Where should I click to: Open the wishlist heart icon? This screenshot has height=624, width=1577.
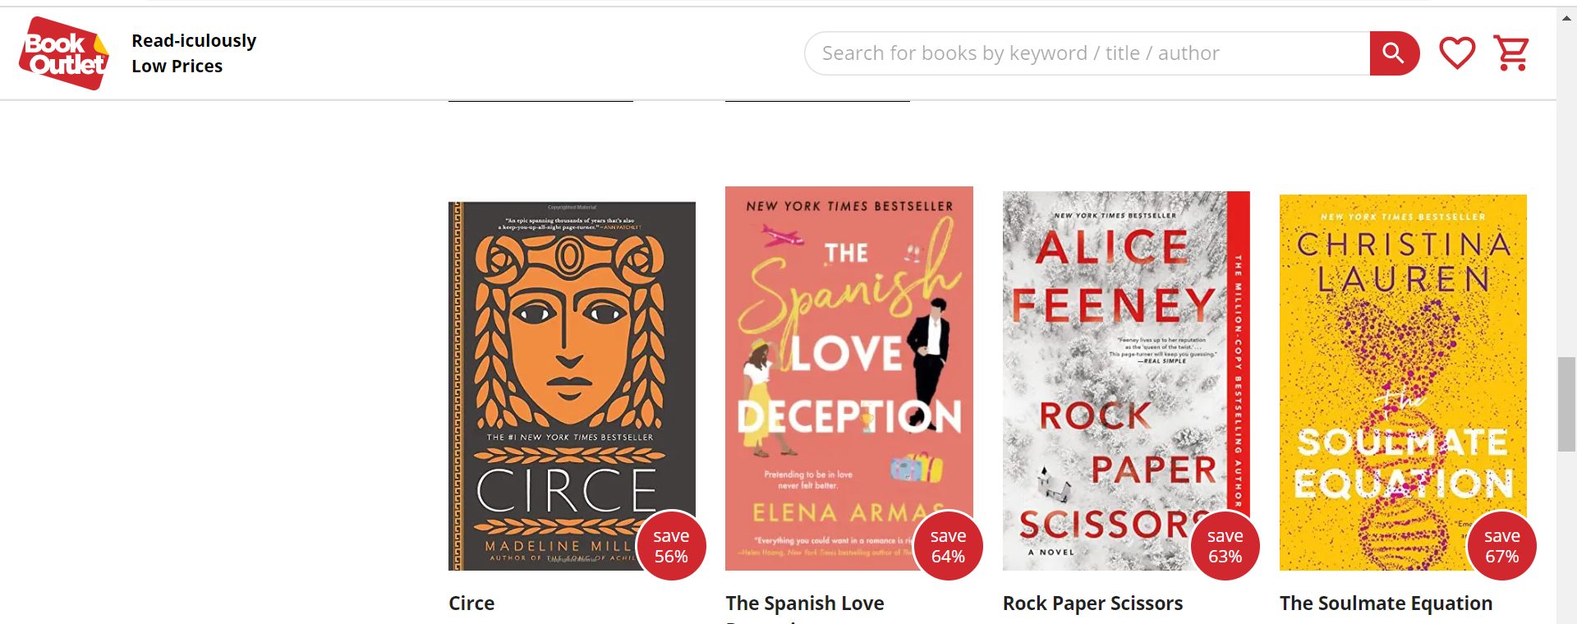coord(1457,53)
